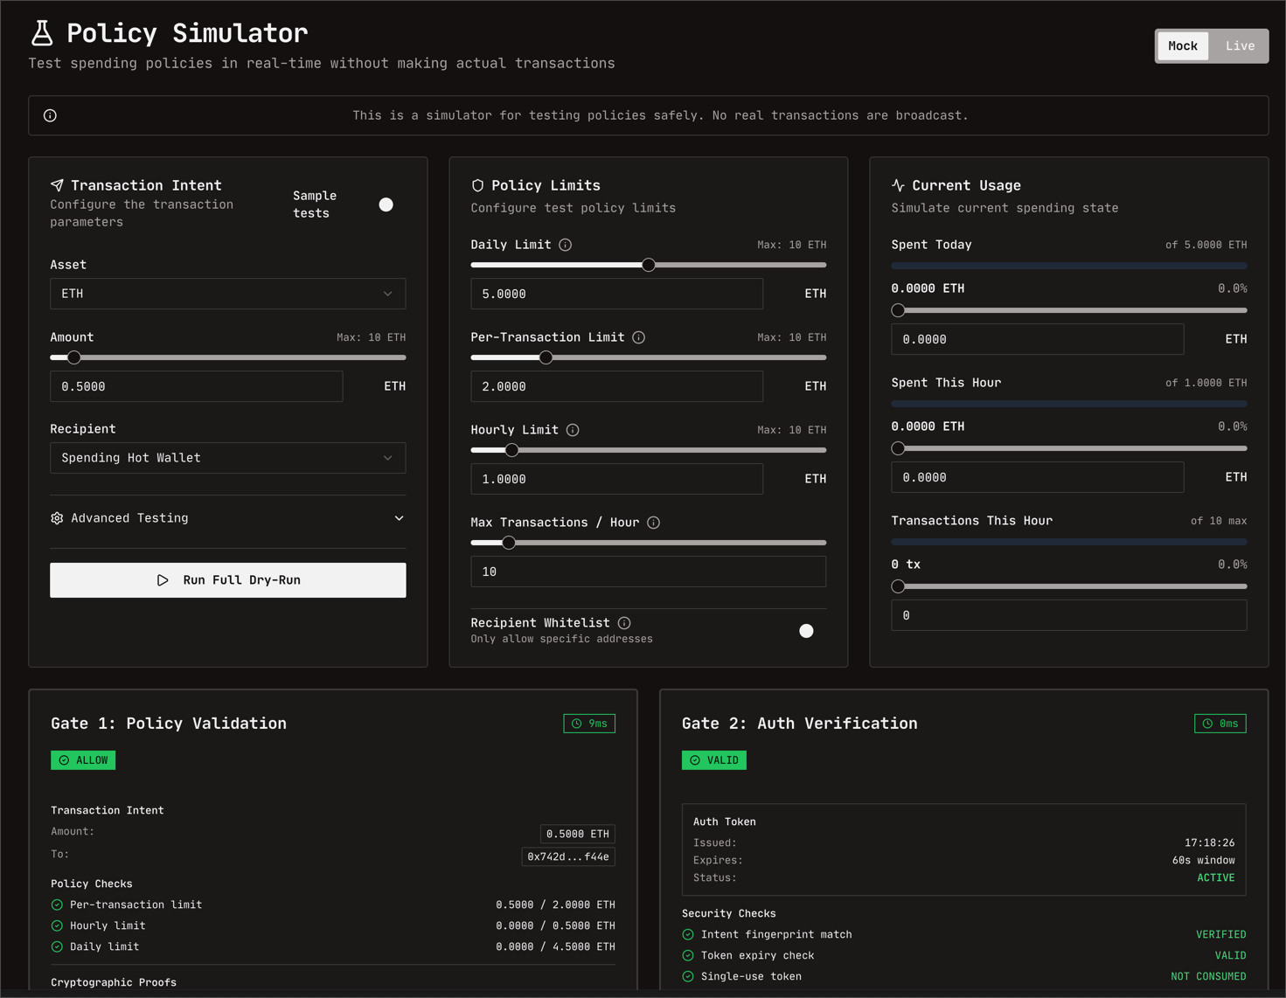Run the Full Dry-Run
Viewport: 1286px width, 998px height.
227,580
